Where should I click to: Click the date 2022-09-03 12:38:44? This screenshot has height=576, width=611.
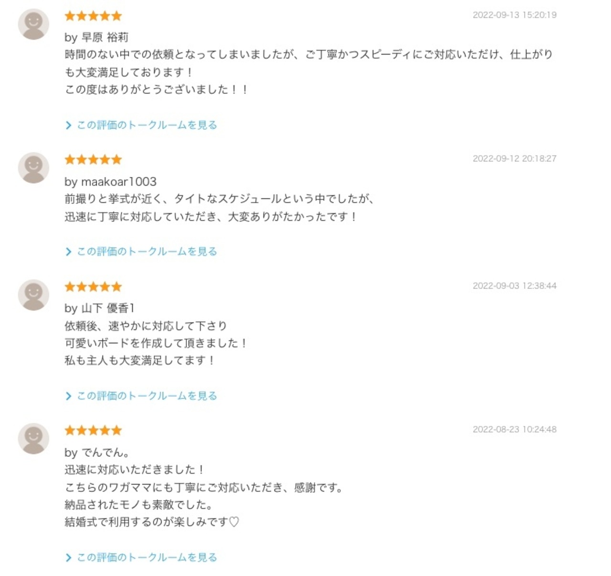point(514,286)
